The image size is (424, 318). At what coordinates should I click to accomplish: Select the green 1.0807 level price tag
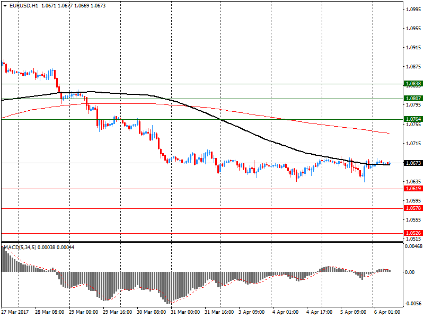[x=413, y=99]
